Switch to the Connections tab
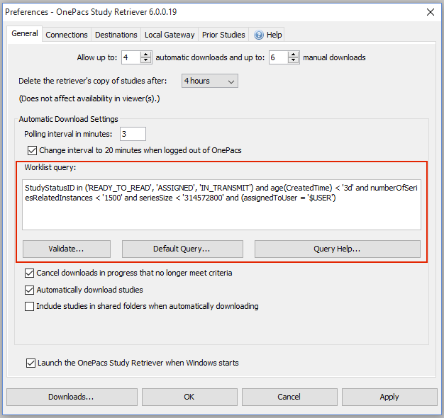The image size is (444, 418). 67,35
